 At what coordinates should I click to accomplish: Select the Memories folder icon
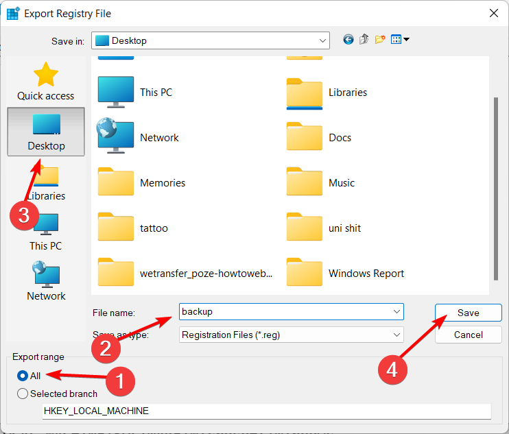(115, 182)
